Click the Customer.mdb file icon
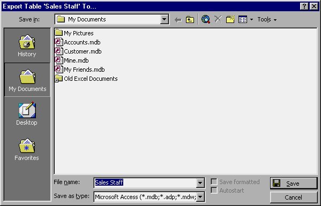The height and width of the screenshot is (206, 321). click(x=59, y=51)
